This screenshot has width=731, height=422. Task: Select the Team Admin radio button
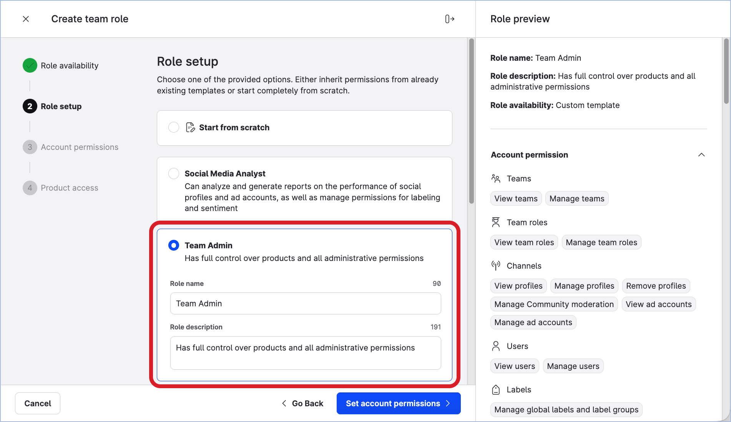(x=174, y=245)
